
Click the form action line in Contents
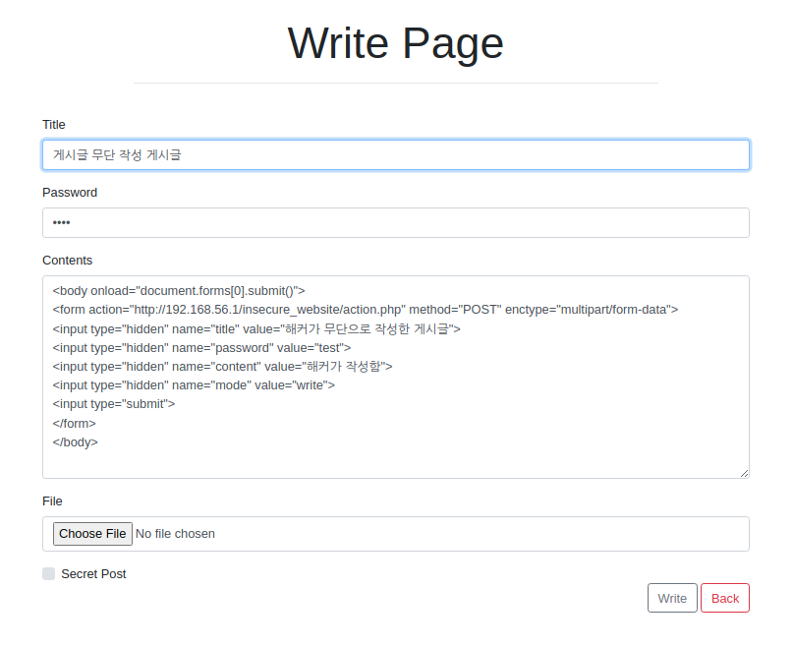(x=366, y=310)
